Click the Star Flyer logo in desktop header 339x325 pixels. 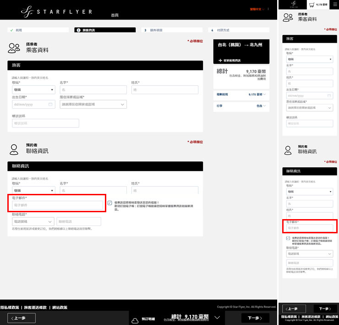click(57, 10)
